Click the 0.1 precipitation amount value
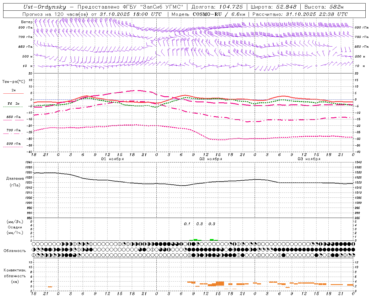This screenshot has height=296, width=370. tap(187, 224)
